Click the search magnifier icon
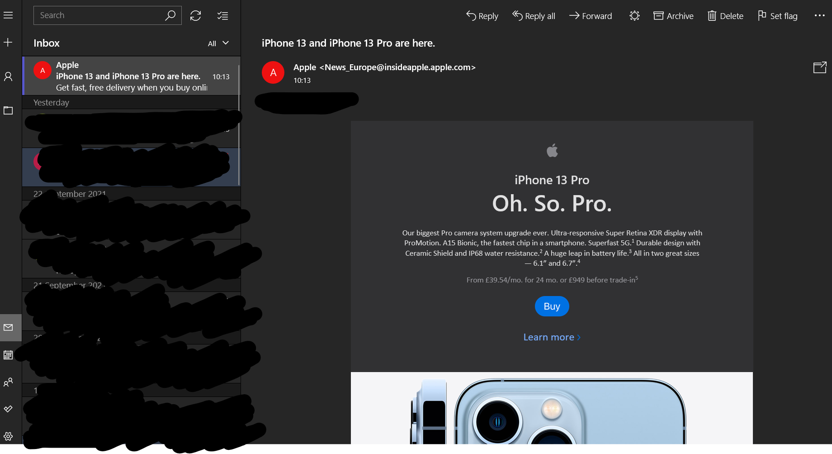 (170, 15)
